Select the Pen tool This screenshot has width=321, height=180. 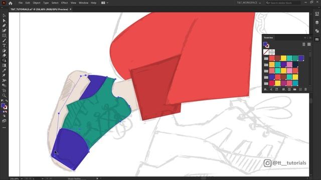(x=4, y=25)
